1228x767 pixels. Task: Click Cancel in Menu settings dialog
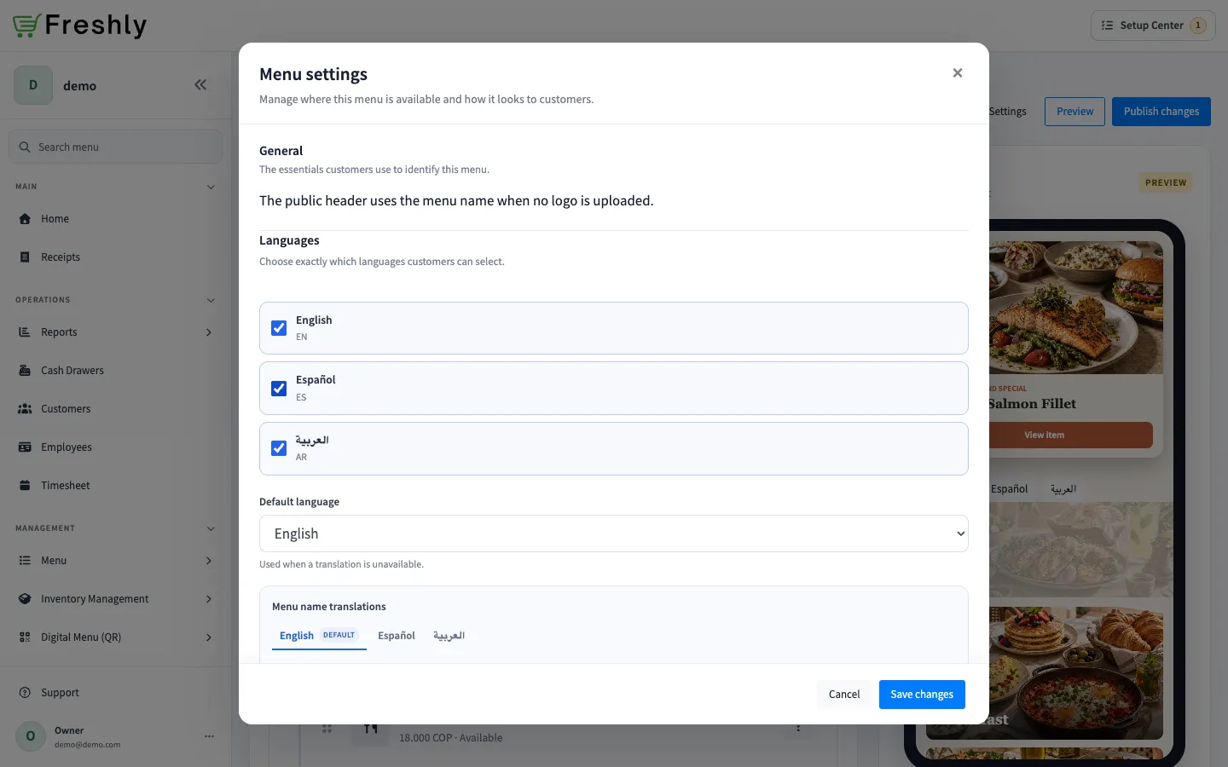844,695
